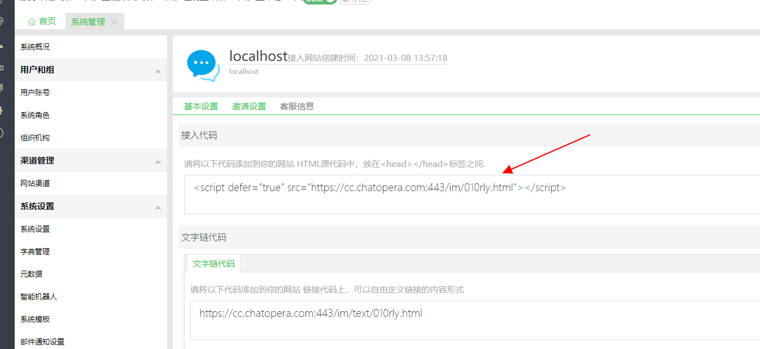Switch to the 邀请设置 tab
This screenshot has width=760, height=349.
[x=249, y=106]
